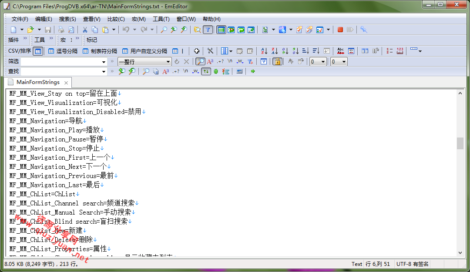Sort Z to A descending
The image size is (470, 272).
tap(275, 51)
